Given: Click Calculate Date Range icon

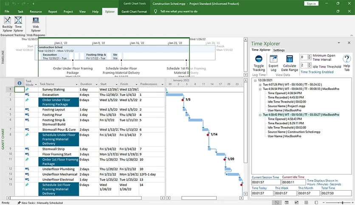Looking at the screenshot, I should [290, 62].
